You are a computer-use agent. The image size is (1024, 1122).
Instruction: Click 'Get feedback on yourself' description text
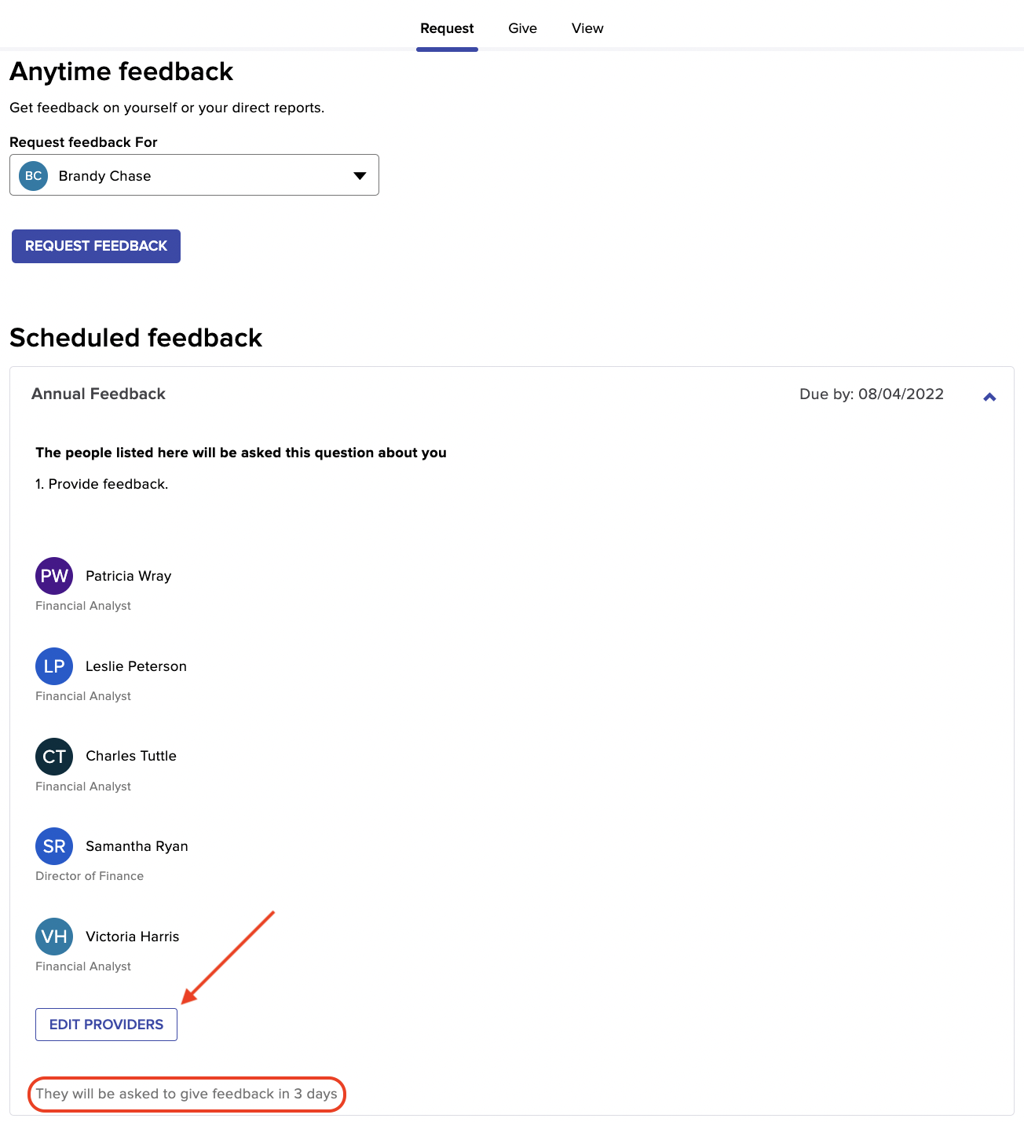166,108
